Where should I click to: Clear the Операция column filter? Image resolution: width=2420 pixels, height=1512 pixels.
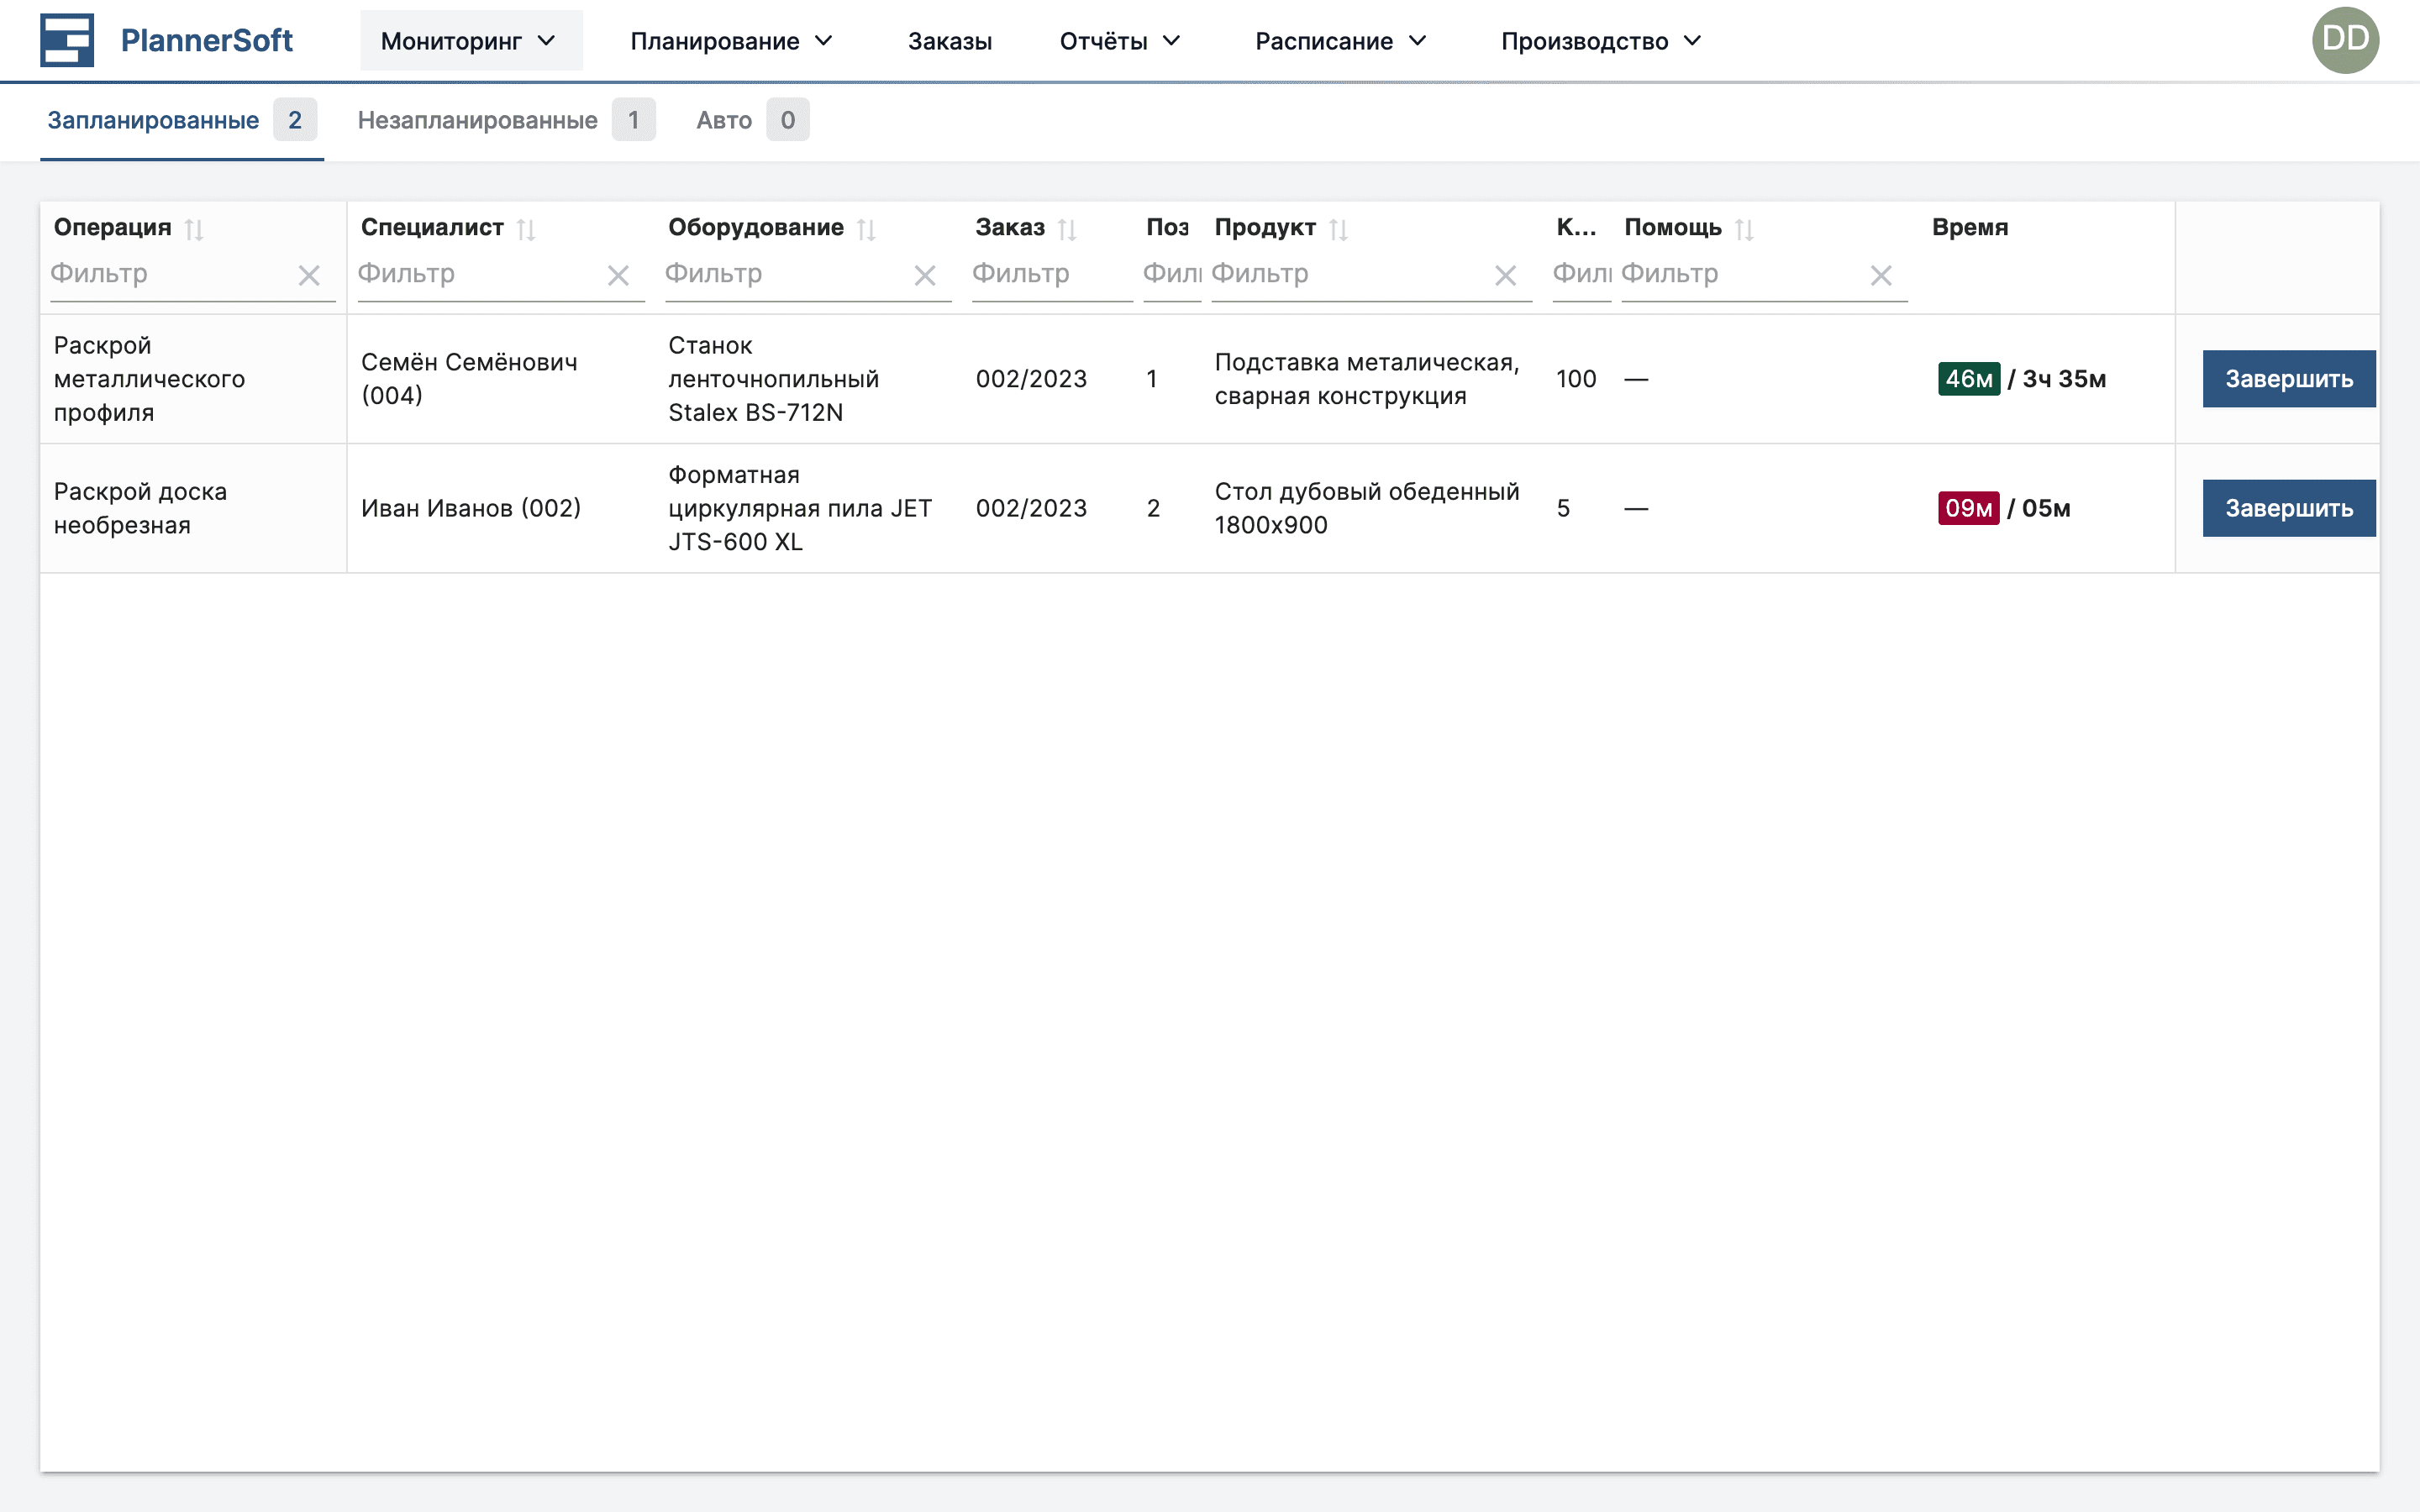click(x=309, y=275)
